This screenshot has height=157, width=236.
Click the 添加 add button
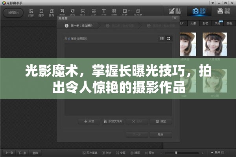89,121
